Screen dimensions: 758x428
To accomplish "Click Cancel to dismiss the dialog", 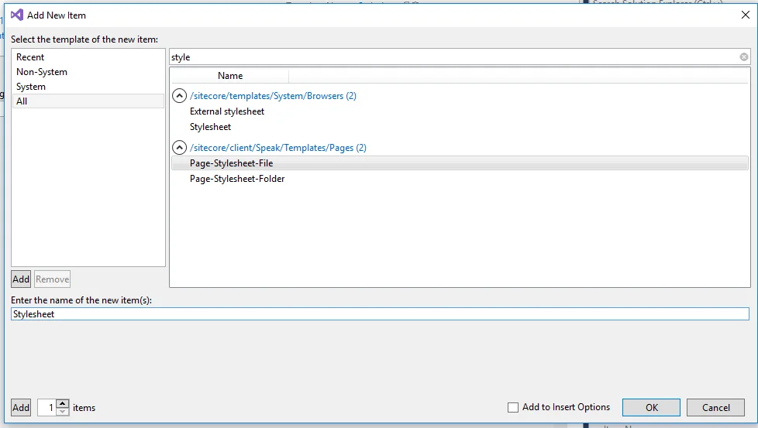I will pos(716,407).
